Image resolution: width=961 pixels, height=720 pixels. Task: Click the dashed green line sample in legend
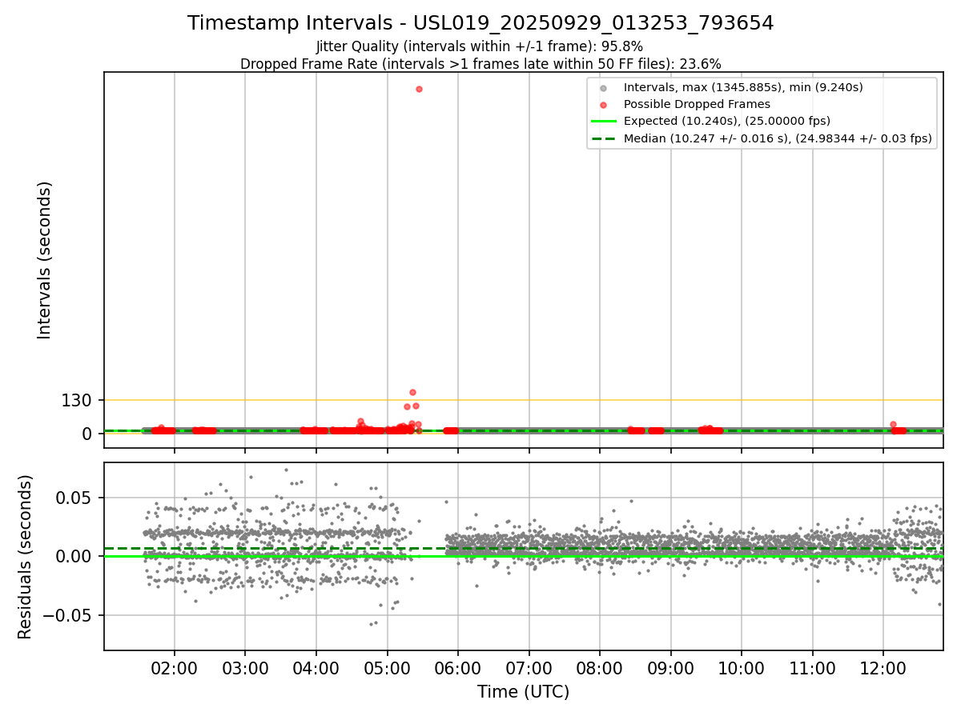pos(604,139)
